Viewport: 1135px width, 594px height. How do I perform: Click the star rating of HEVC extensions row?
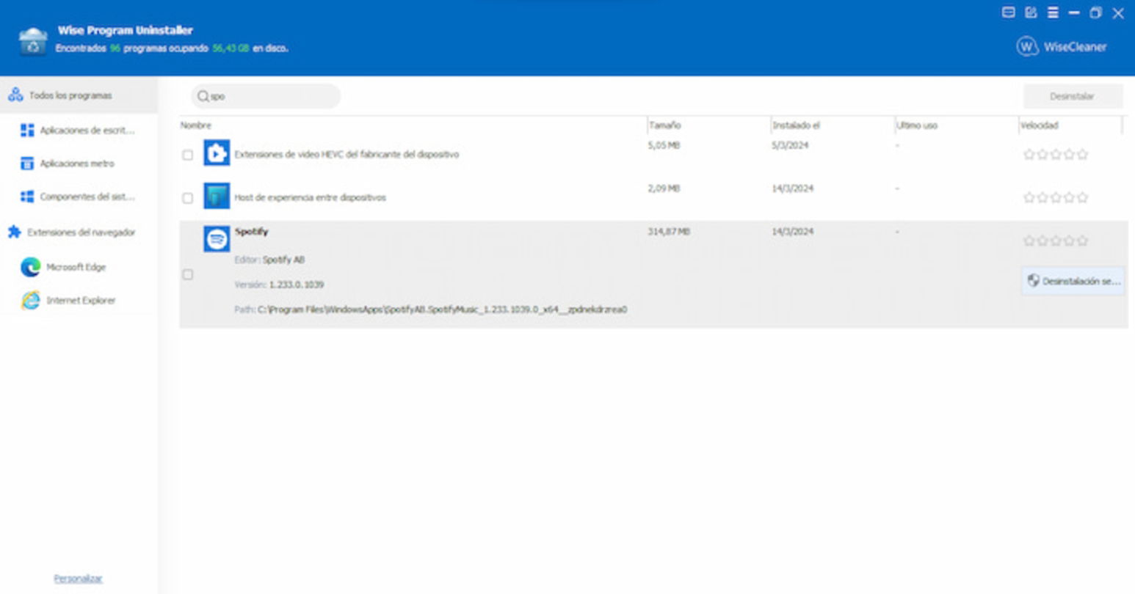pyautogui.click(x=1056, y=155)
